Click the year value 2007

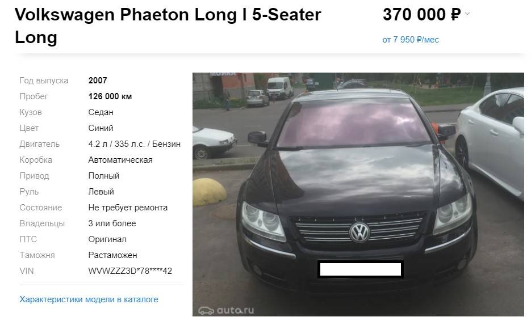(x=98, y=81)
